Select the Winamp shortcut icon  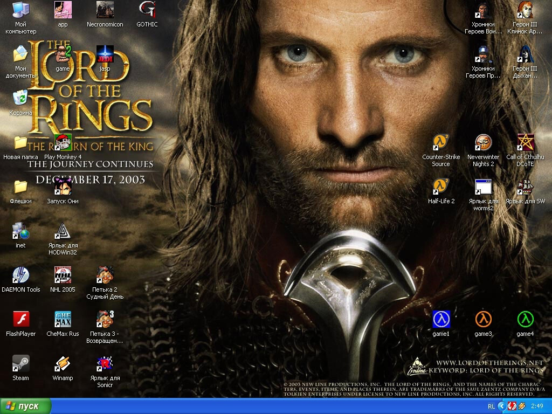[63, 363]
